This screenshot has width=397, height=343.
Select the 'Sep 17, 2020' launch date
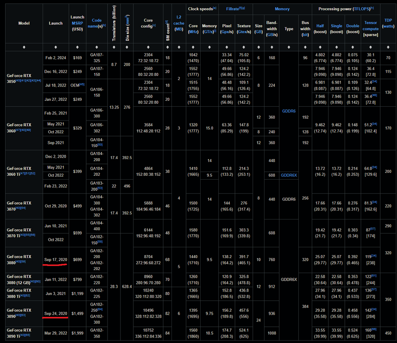click(56, 260)
